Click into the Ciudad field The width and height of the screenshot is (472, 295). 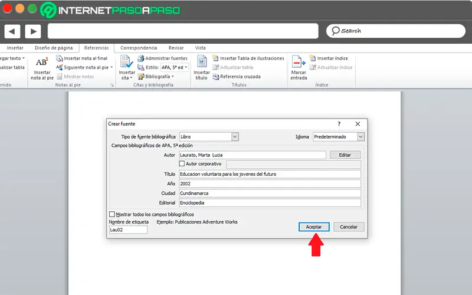pos(270,194)
